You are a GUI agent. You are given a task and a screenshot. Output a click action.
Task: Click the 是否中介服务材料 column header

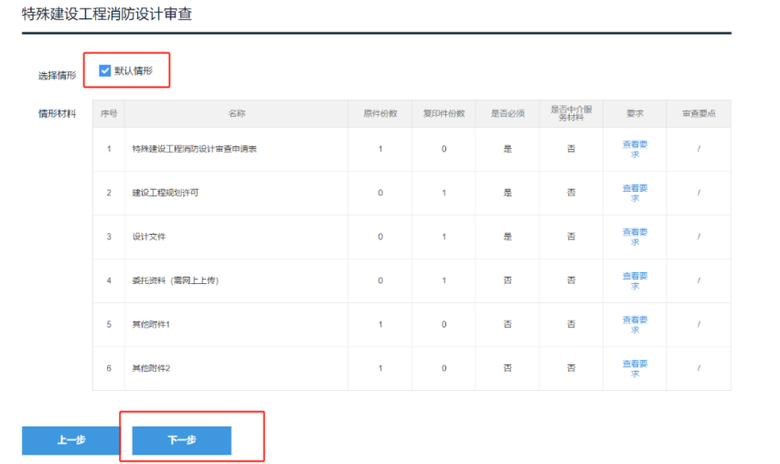point(572,113)
